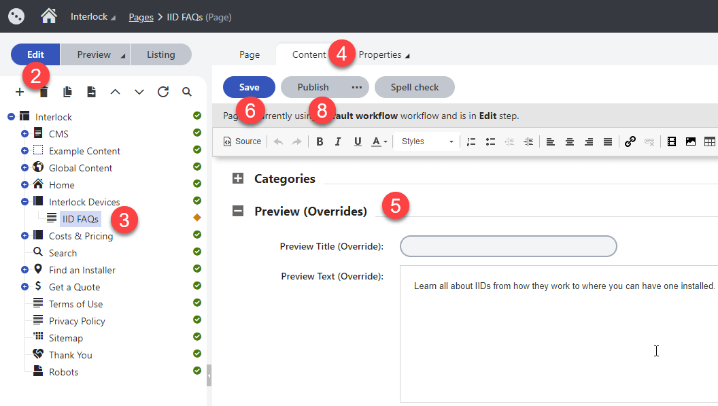Insert a hyperlink with the link icon
This screenshot has height=406, width=718.
click(x=630, y=141)
